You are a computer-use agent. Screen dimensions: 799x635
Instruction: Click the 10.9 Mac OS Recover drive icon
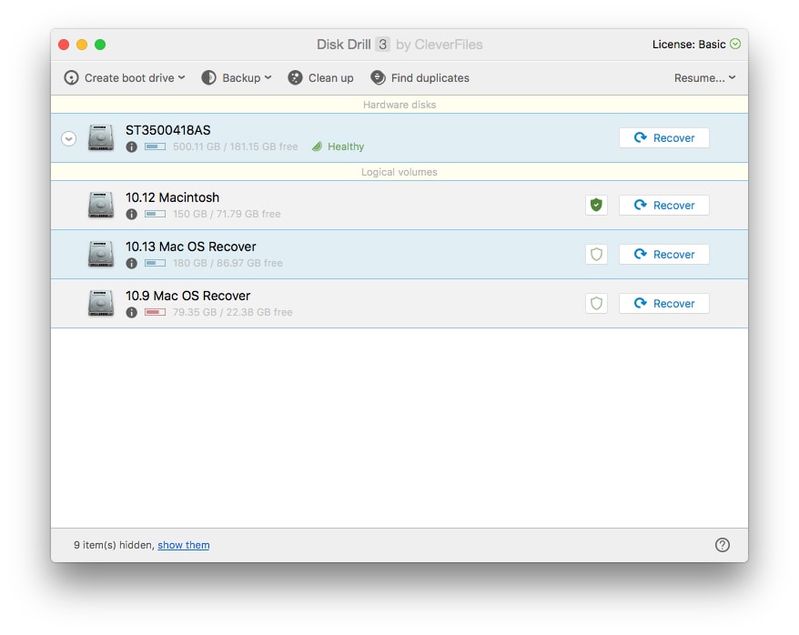pos(101,303)
